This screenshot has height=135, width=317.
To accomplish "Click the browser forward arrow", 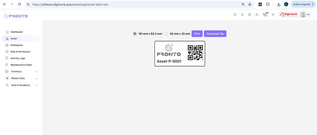I will point(12,4).
